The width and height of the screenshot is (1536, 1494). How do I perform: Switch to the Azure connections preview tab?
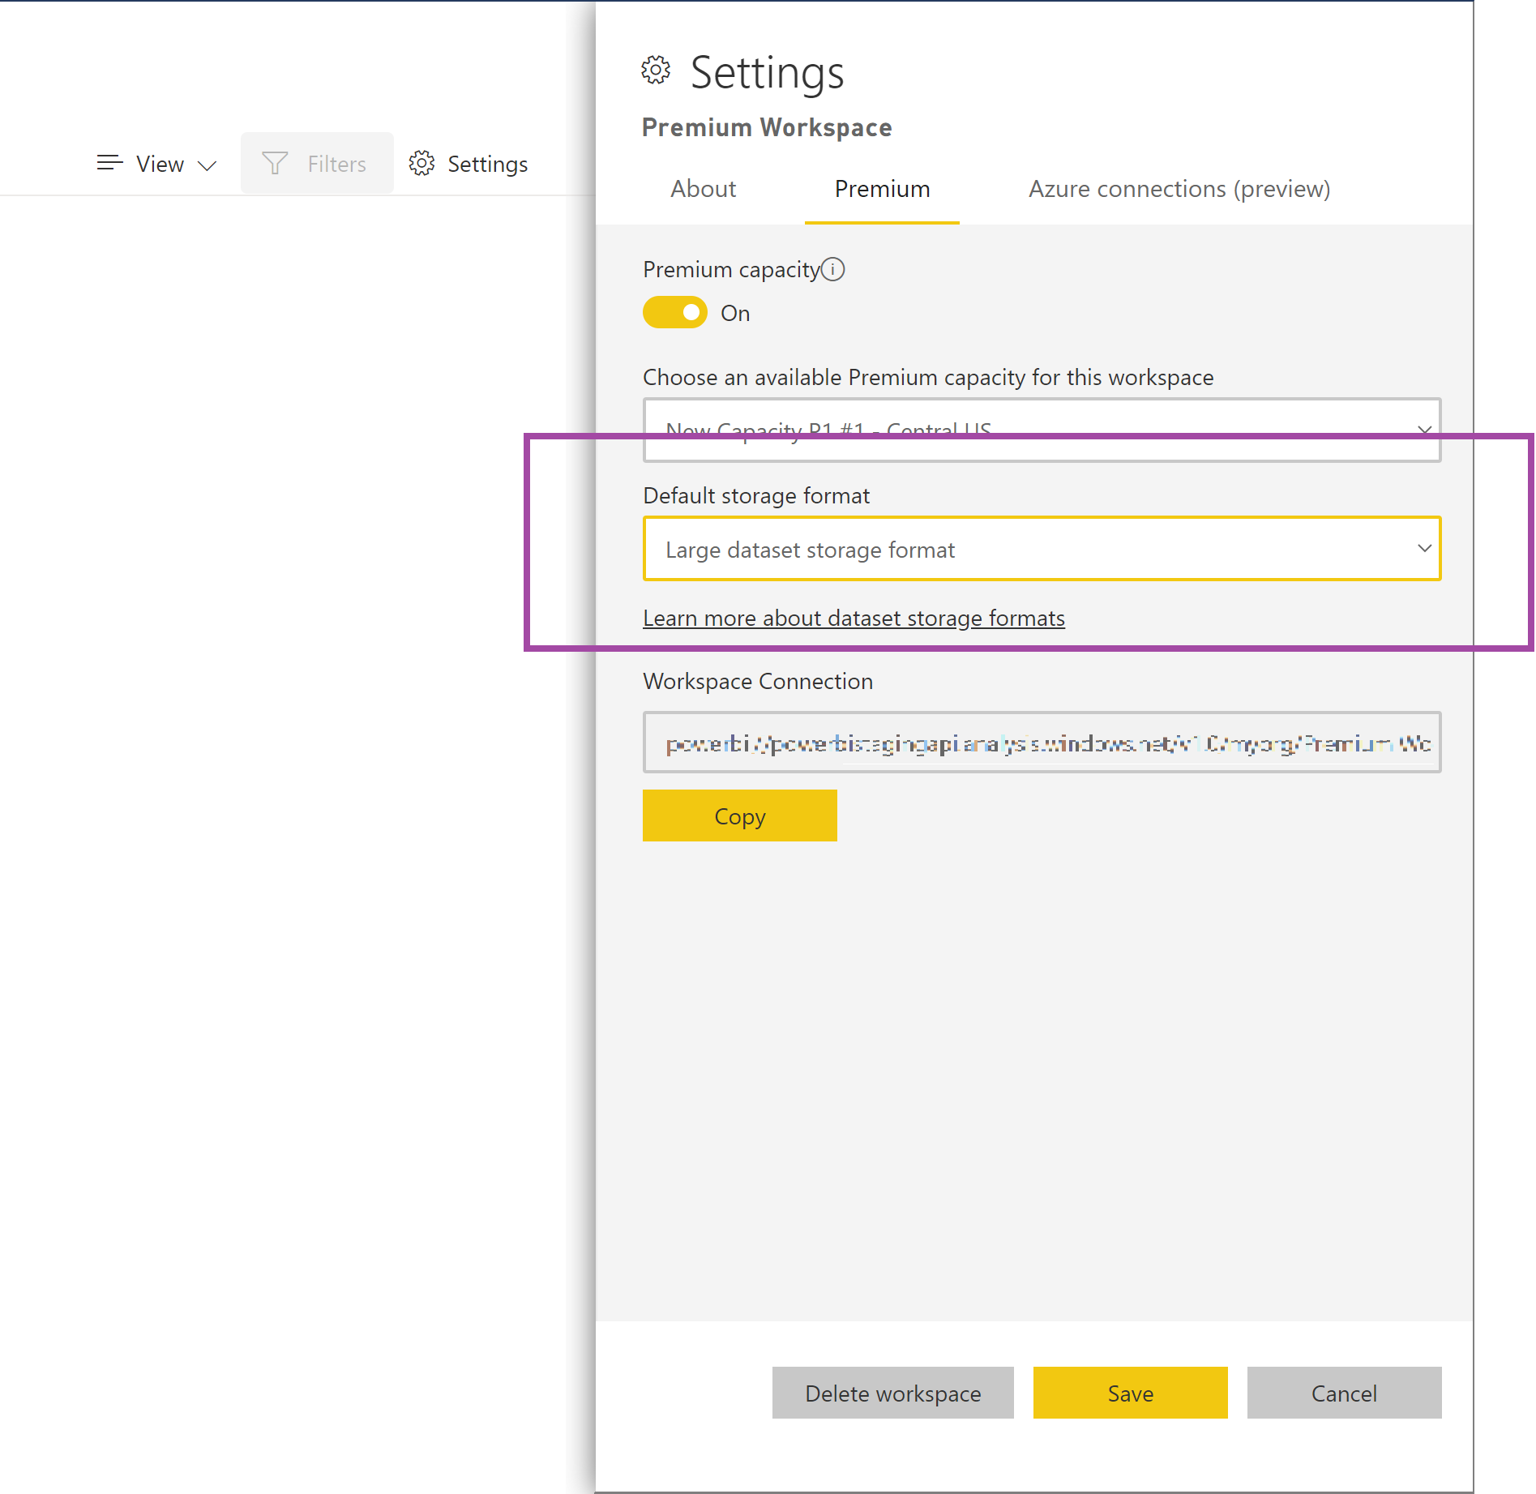(1178, 189)
